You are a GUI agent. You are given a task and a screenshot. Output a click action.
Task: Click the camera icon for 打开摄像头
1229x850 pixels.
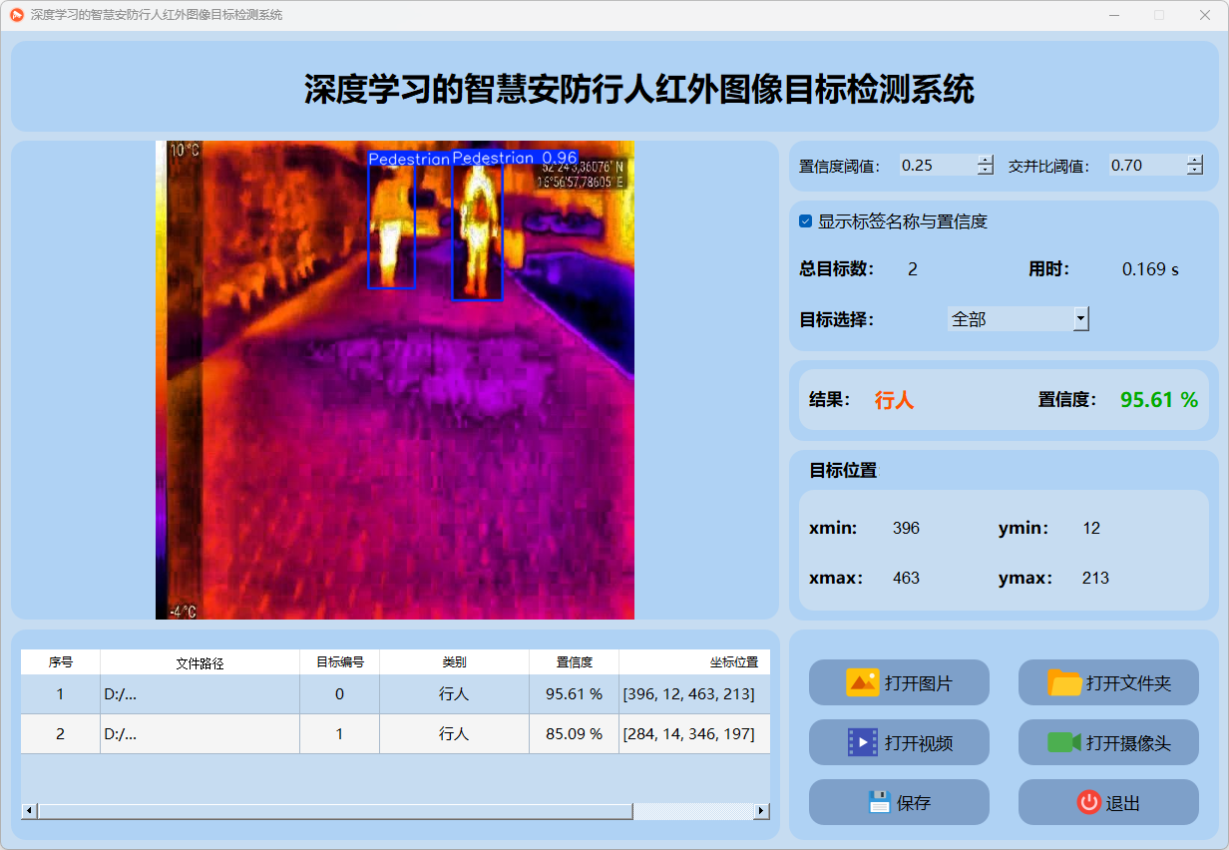coord(1064,742)
